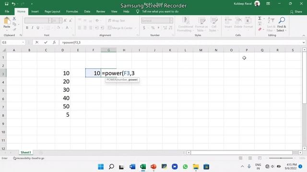This screenshot has width=307, height=172.
Task: Switch to the Review tab
Action: (x=100, y=11)
